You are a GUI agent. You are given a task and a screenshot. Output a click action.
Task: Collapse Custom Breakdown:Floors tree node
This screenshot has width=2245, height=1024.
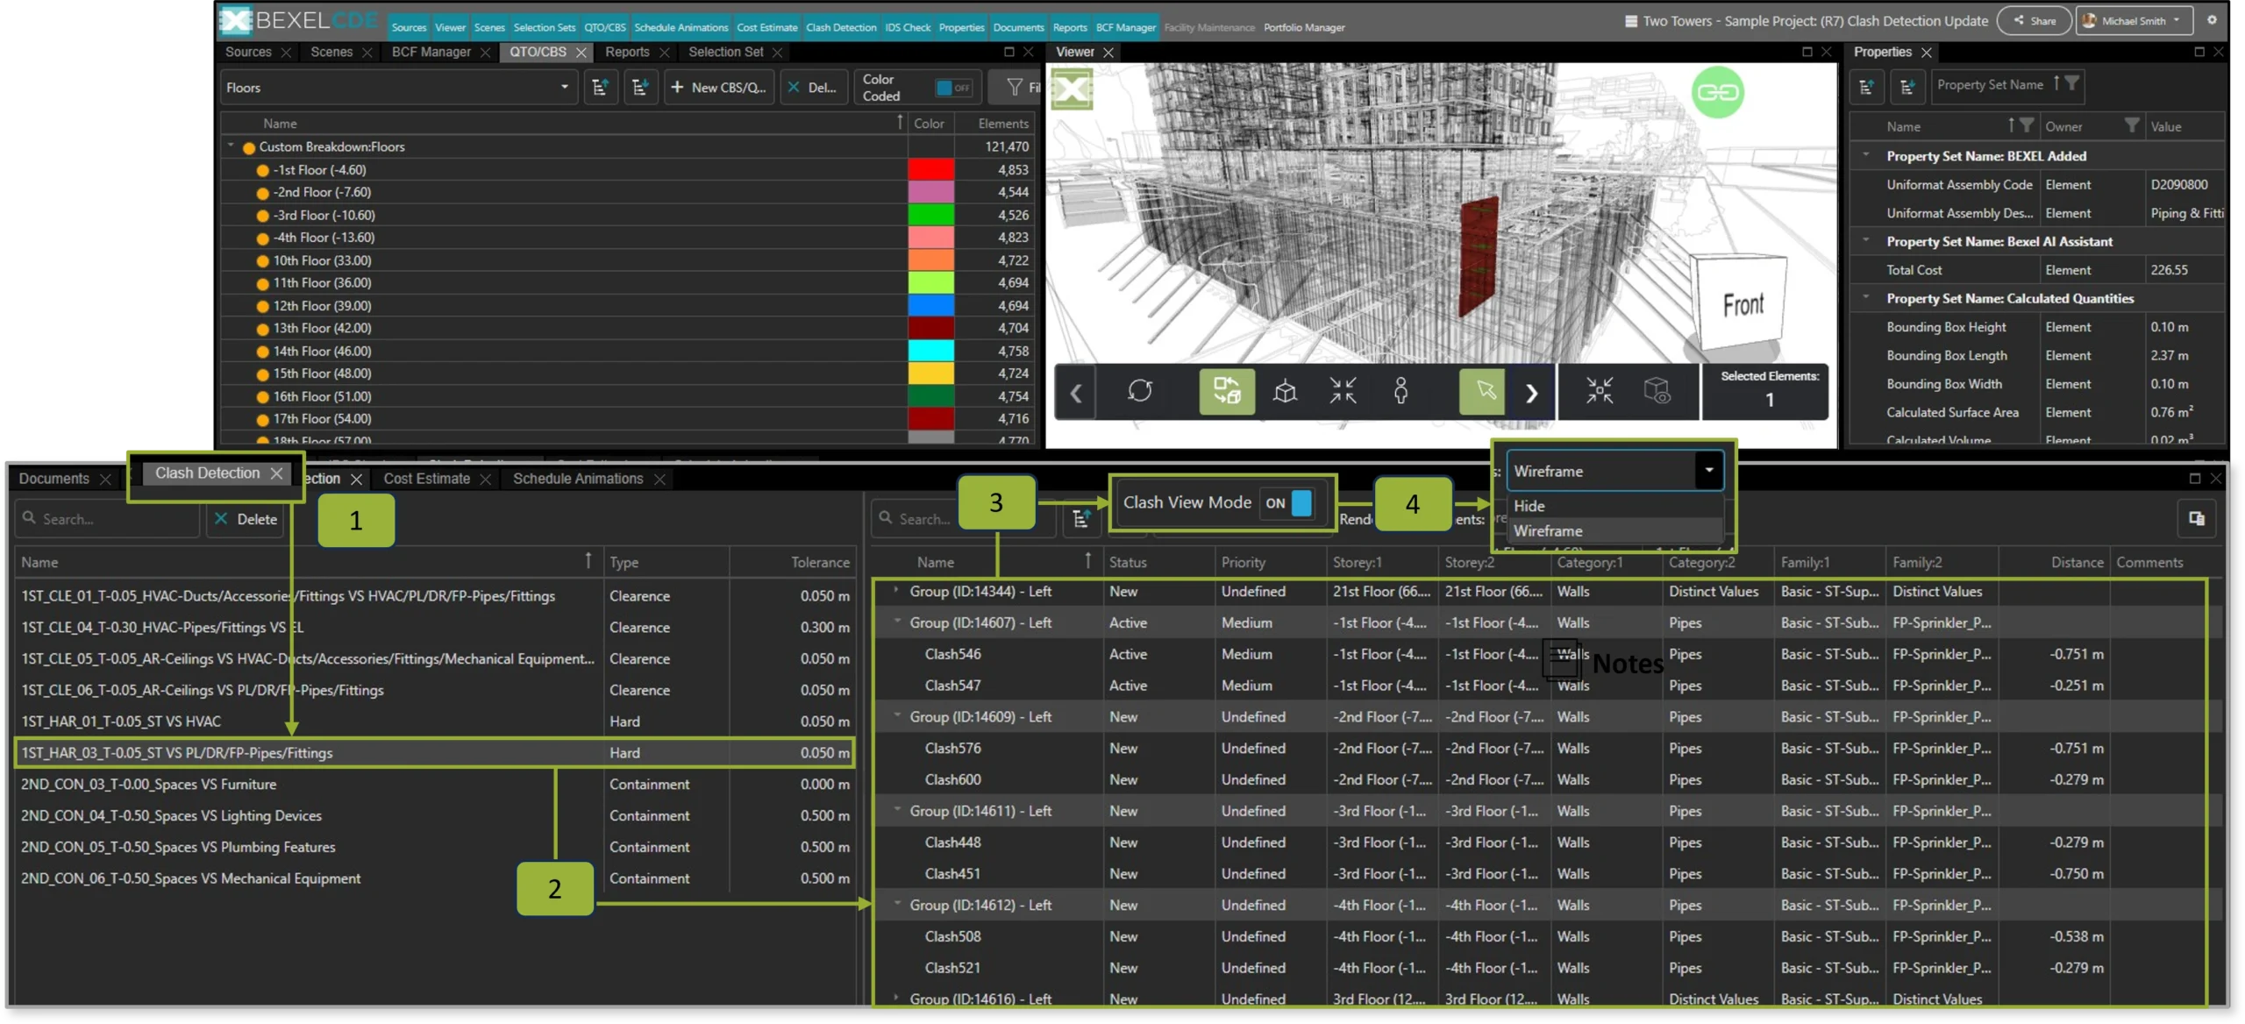(231, 146)
